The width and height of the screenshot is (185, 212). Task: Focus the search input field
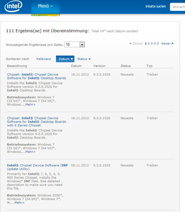pyautogui.click(x=177, y=7)
